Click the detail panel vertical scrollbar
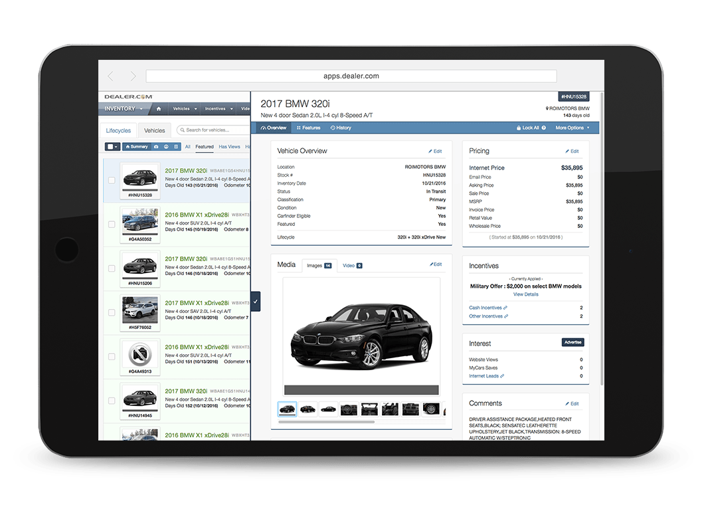The height and width of the screenshot is (513, 706). coord(602,239)
